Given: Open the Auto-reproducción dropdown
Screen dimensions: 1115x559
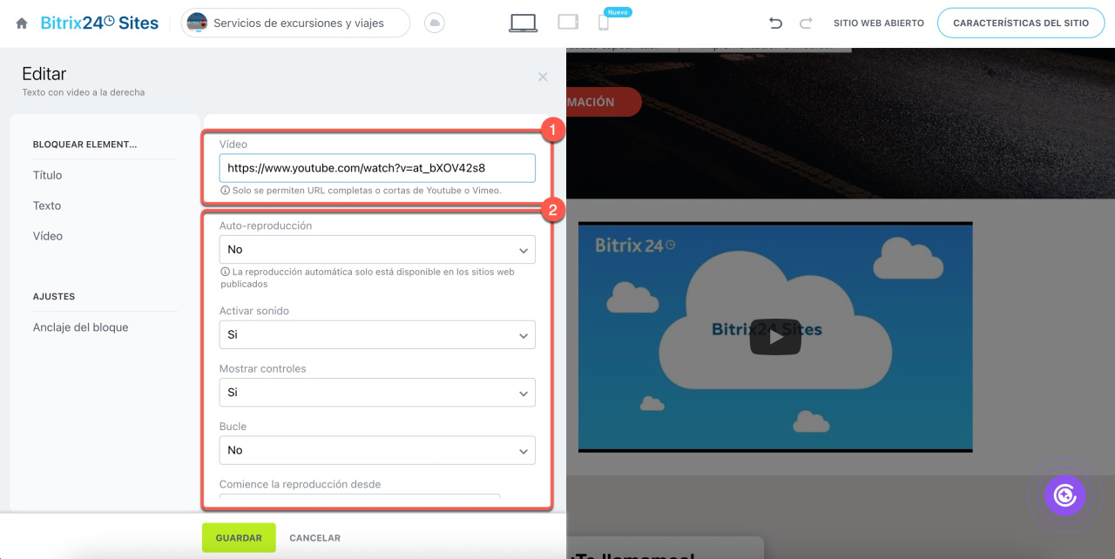Looking at the screenshot, I should tap(376, 250).
